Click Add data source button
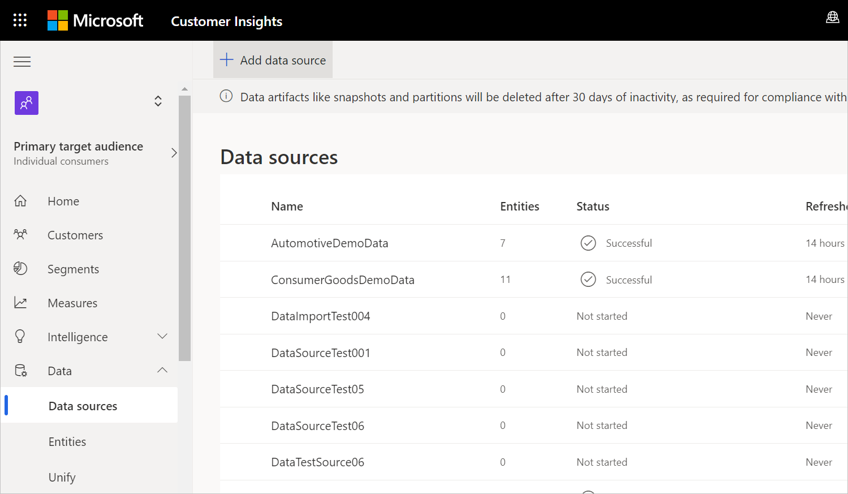 pyautogui.click(x=273, y=60)
